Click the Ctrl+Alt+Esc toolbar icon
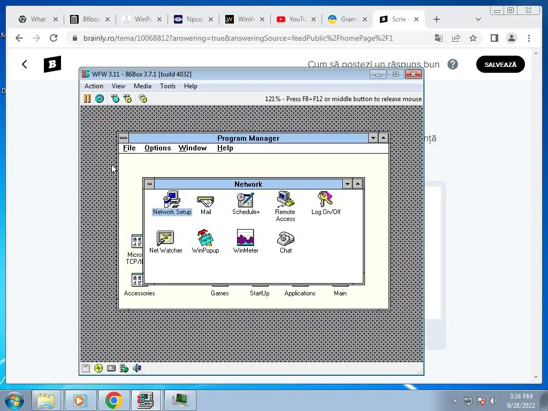The image size is (548, 411). [127, 98]
